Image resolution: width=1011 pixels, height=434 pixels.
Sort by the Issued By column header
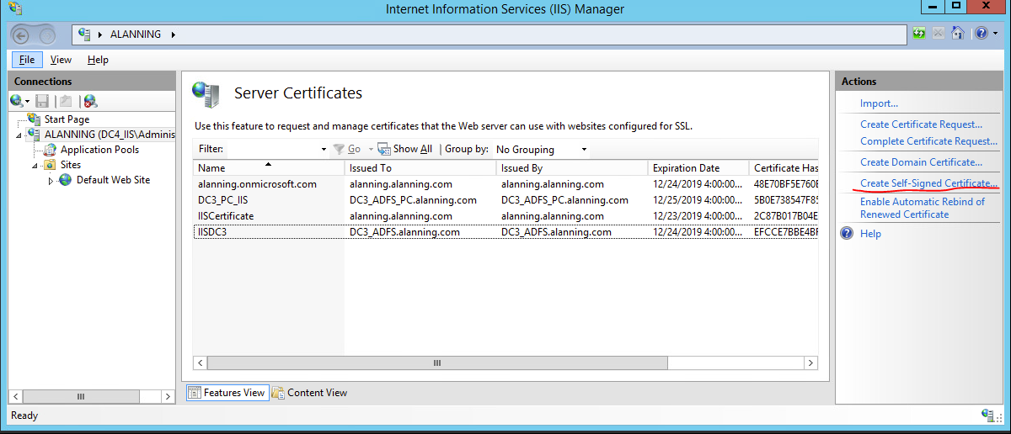[572, 168]
